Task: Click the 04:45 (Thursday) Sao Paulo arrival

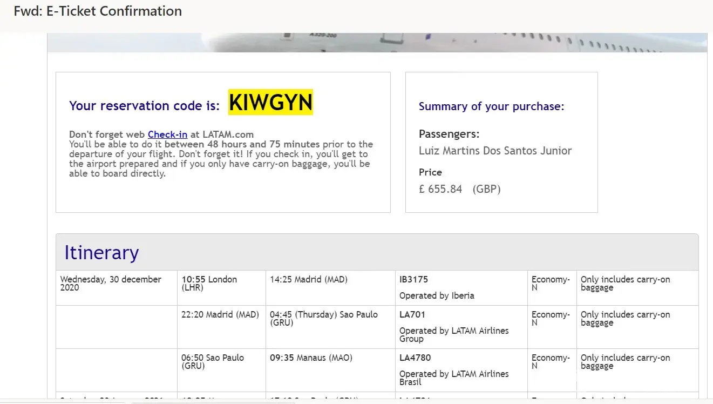Action: pos(323,318)
